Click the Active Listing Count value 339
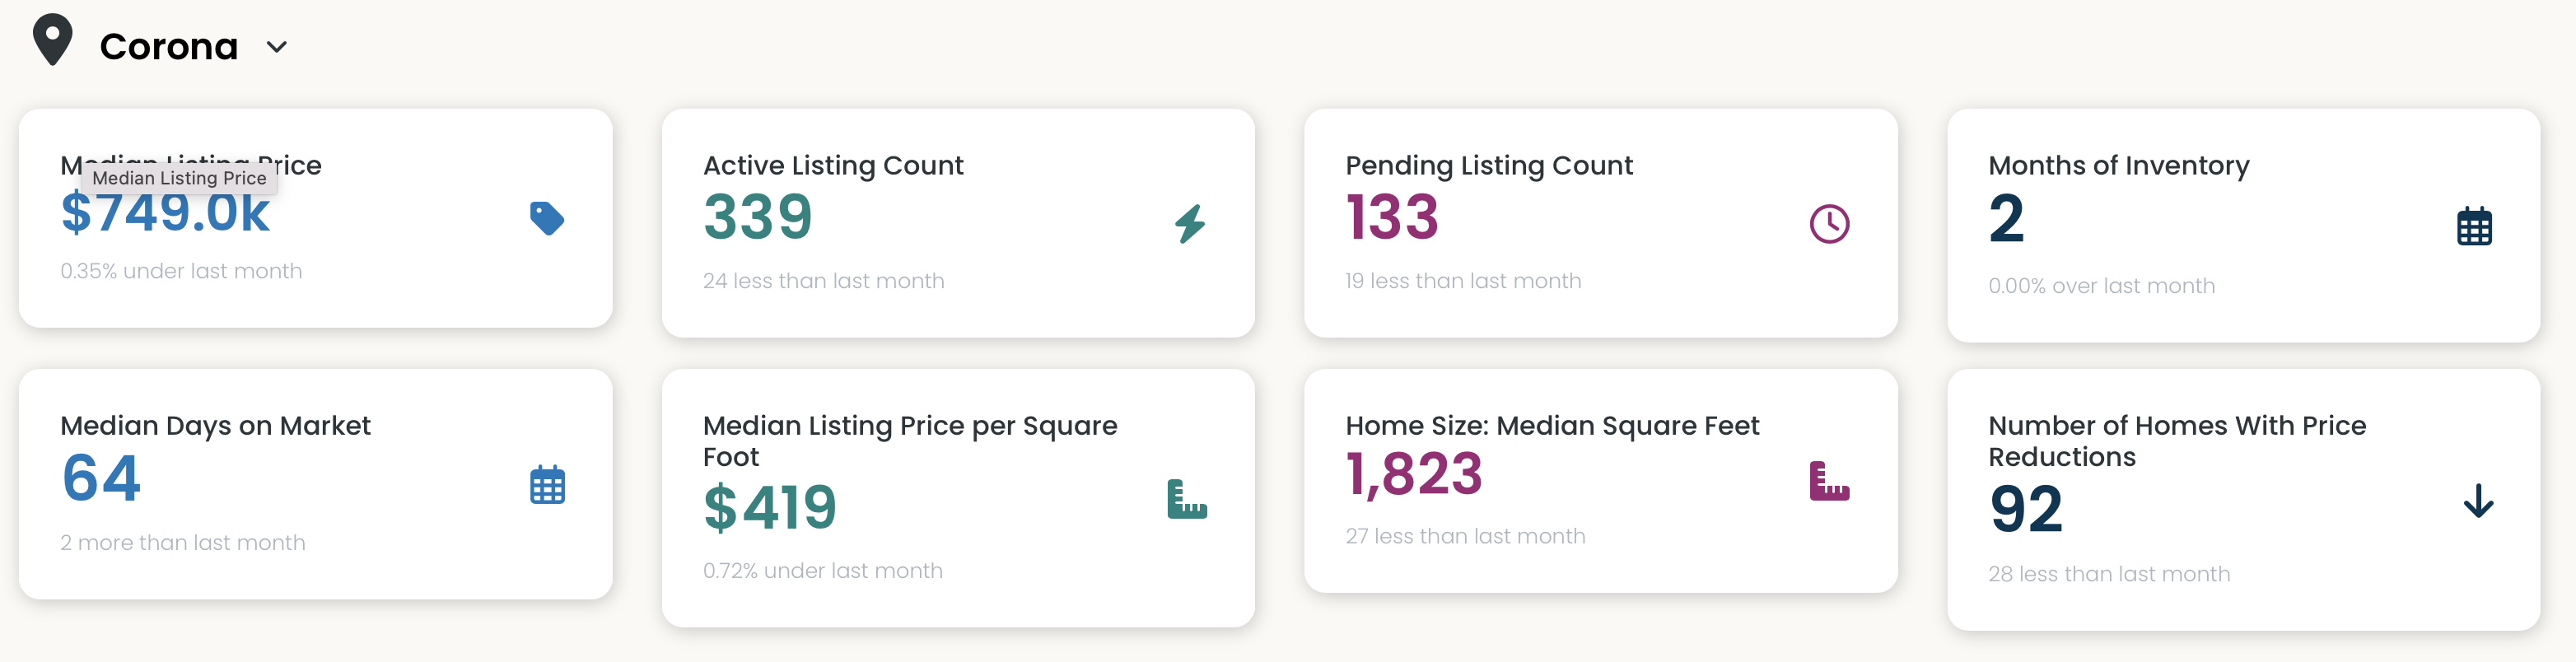Viewport: 2576px width, 662px height. [758, 217]
